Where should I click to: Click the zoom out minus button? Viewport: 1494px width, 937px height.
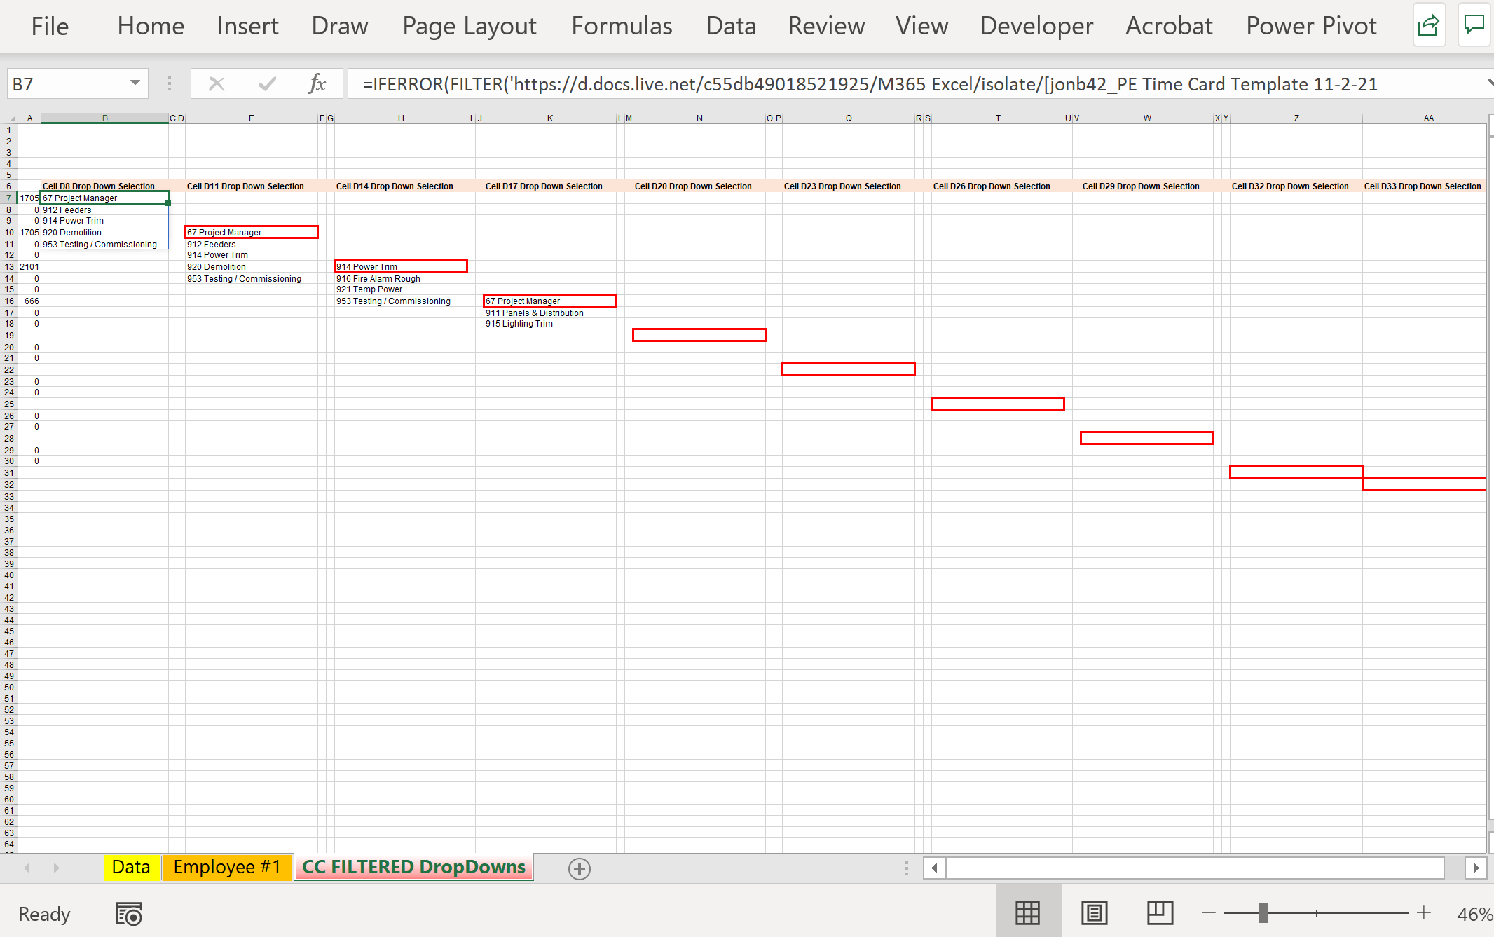tap(1209, 913)
